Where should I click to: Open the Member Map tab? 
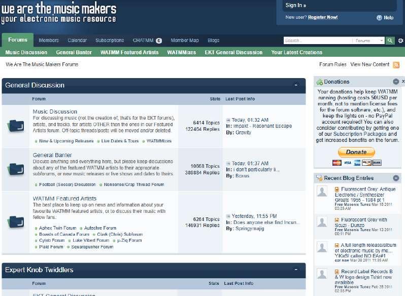tap(185, 41)
